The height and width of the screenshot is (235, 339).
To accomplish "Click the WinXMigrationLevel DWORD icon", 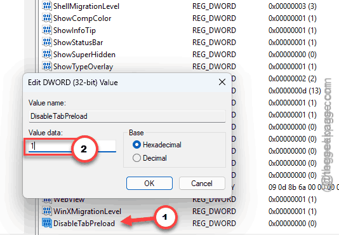I will [x=47, y=211].
